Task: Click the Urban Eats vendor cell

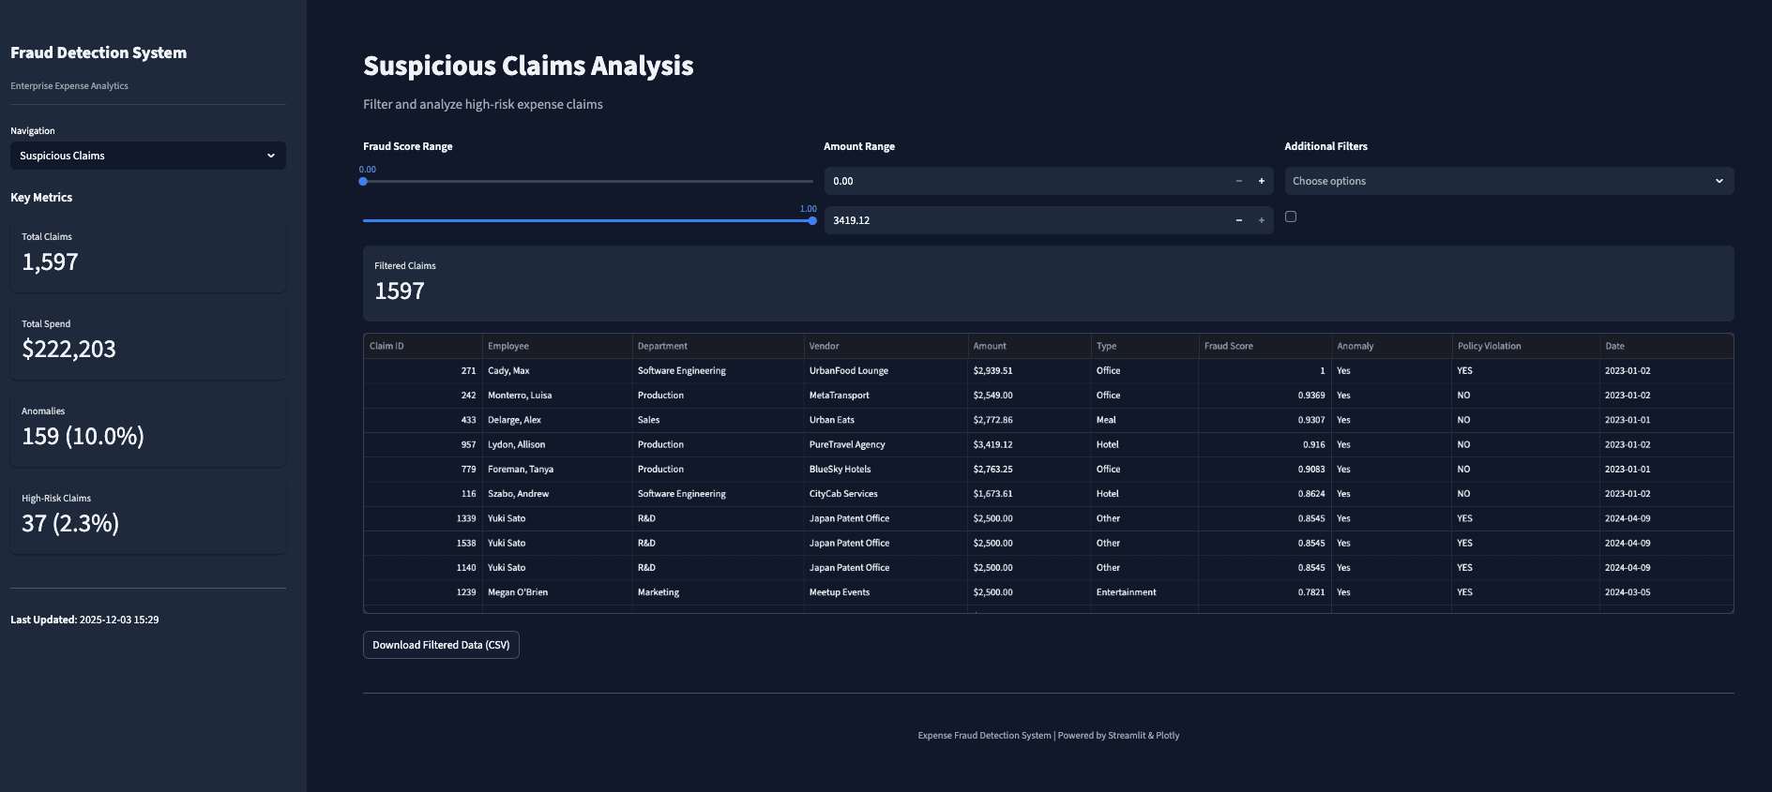Action: tap(886, 420)
